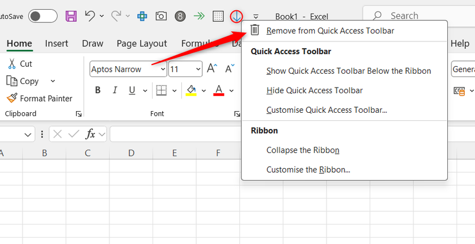Activate the Format Painter
The width and height of the screenshot is (475, 244).
[39, 98]
